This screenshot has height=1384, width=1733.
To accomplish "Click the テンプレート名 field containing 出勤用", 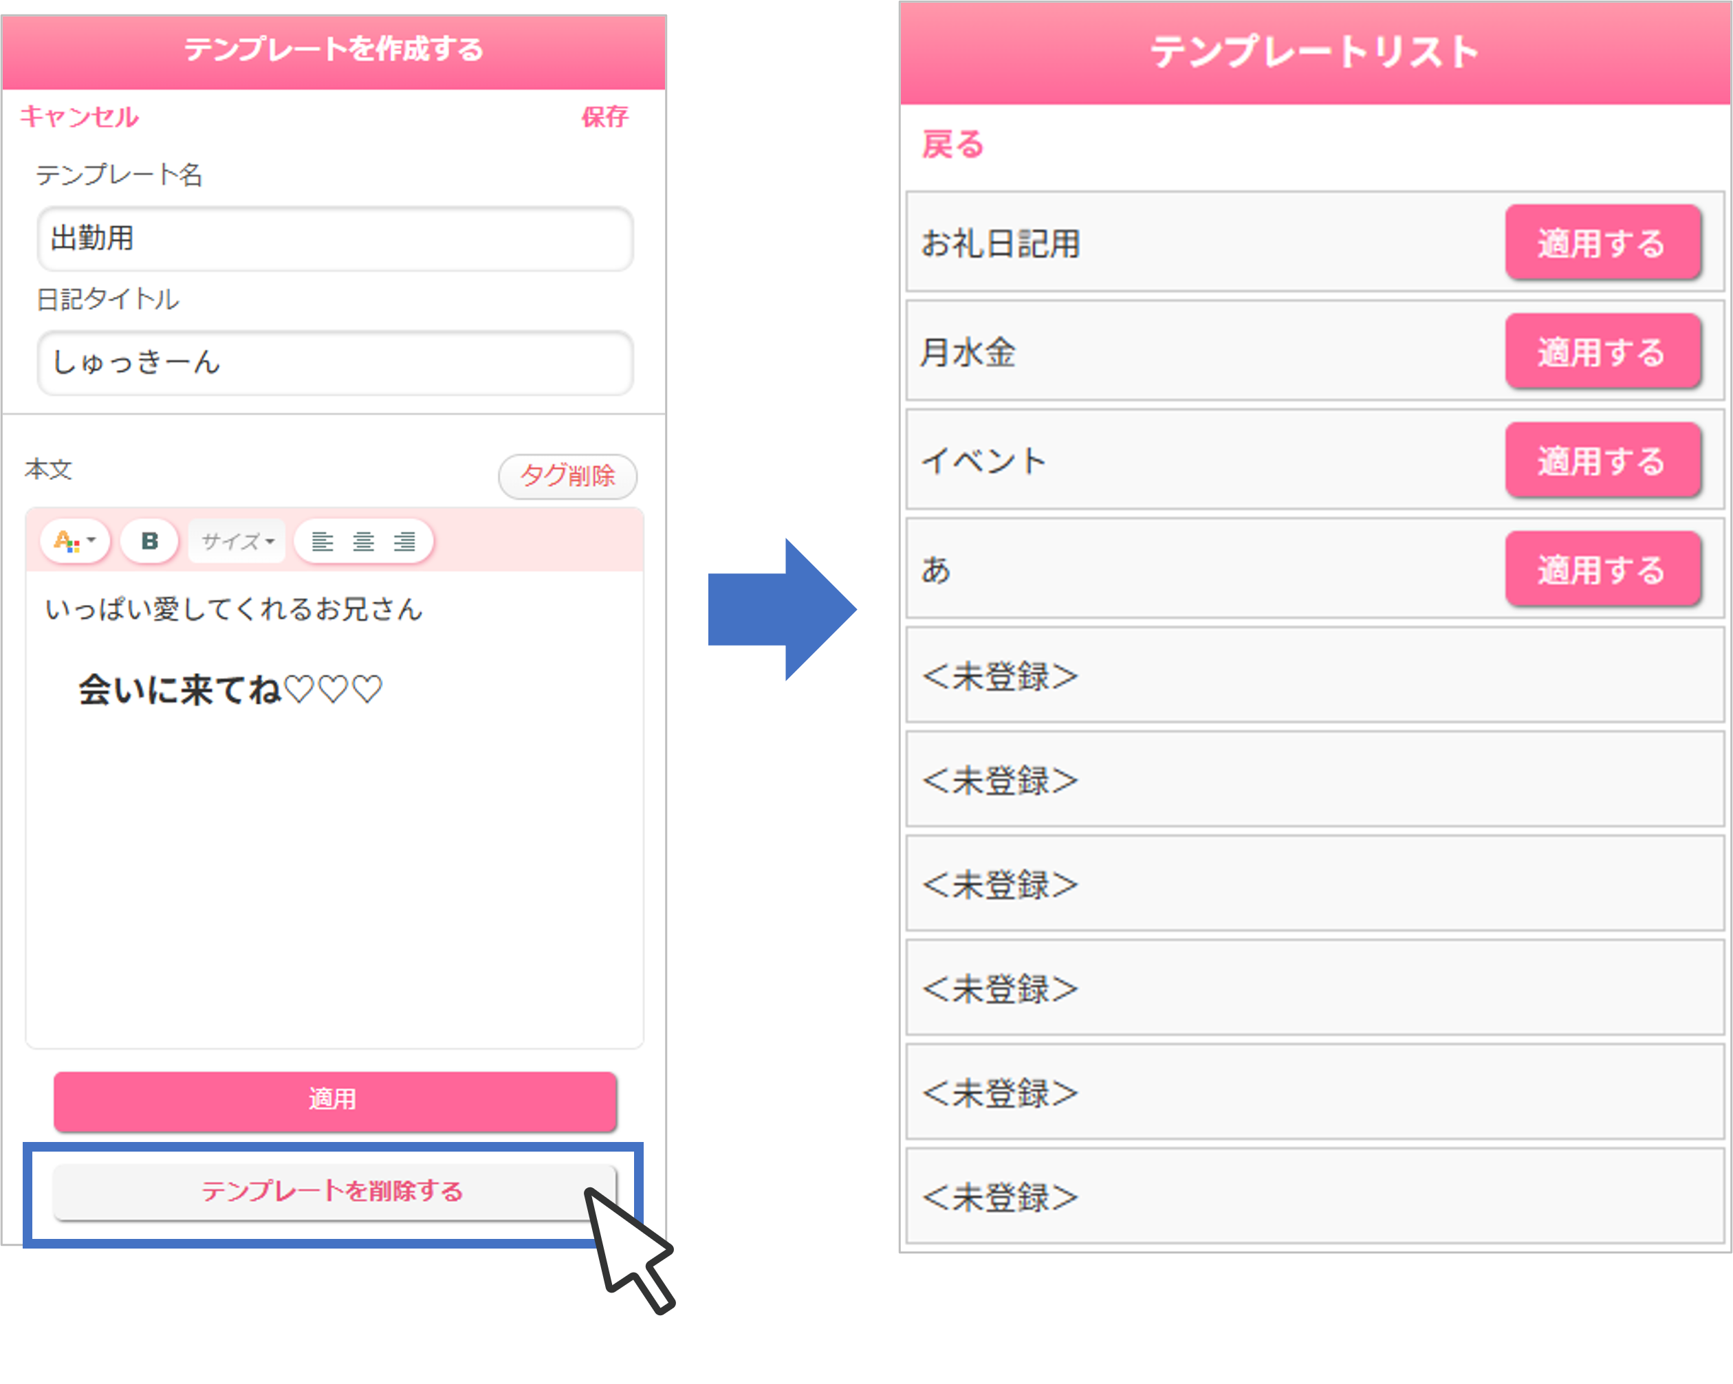I will pos(335,239).
